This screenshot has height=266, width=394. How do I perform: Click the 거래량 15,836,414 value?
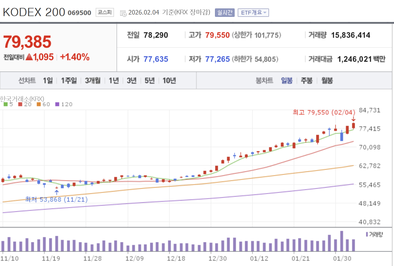[x=351, y=35]
